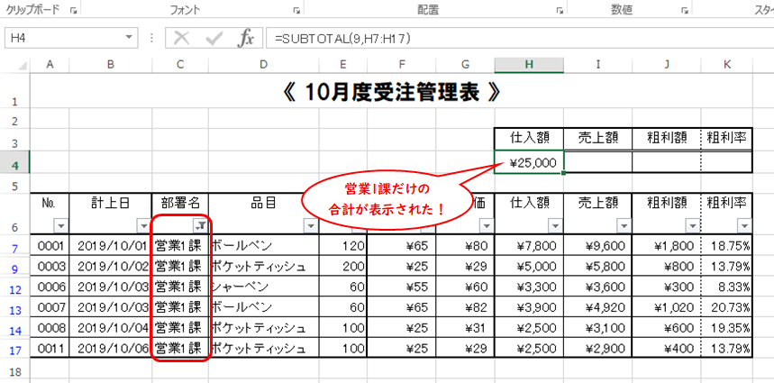Open the No. column filter dropdown
774x383 pixels.
pos(59,225)
